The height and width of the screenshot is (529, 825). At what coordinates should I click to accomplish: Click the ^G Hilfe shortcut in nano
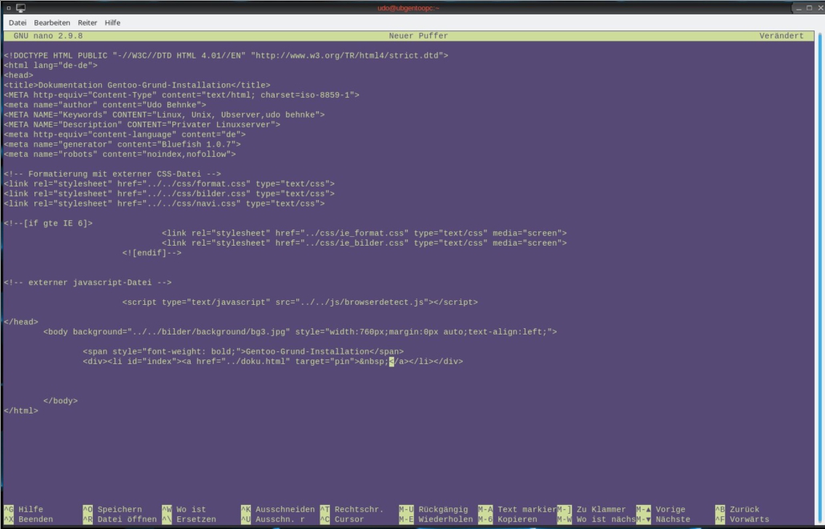24,509
